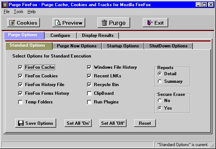Open the File menu
The height and width of the screenshot is (149, 216).
[7, 12]
